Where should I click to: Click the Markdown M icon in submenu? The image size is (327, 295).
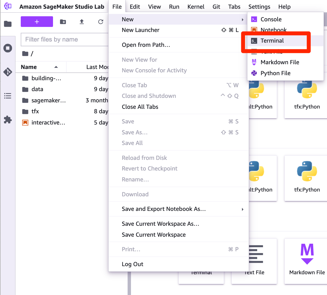click(x=254, y=62)
